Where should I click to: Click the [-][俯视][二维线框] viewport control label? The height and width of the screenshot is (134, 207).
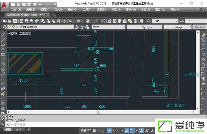pos(19,34)
